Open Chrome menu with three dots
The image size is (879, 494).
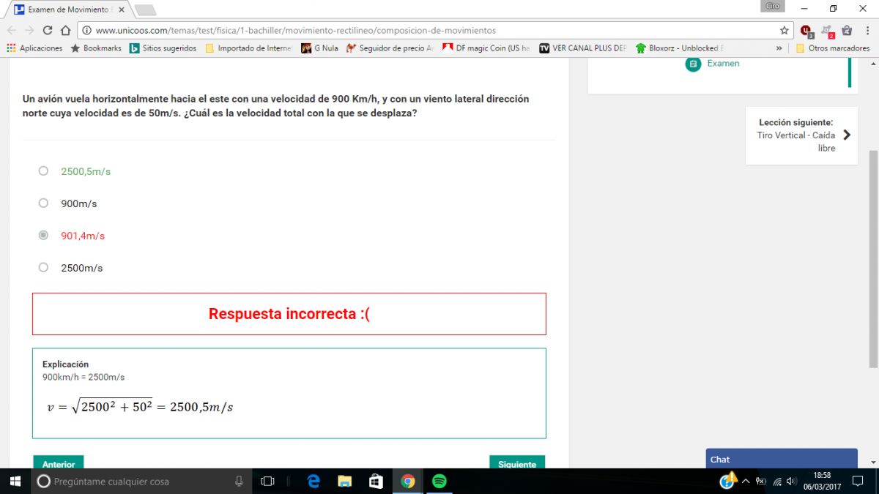(867, 31)
